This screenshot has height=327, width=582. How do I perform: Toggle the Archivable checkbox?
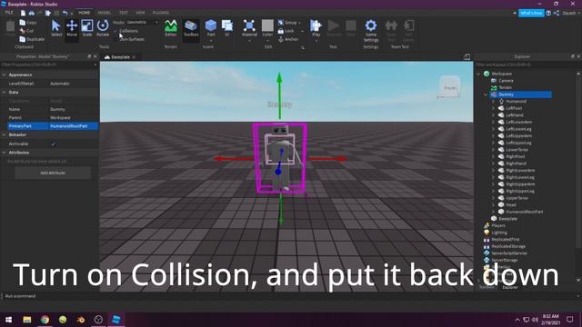(x=54, y=144)
